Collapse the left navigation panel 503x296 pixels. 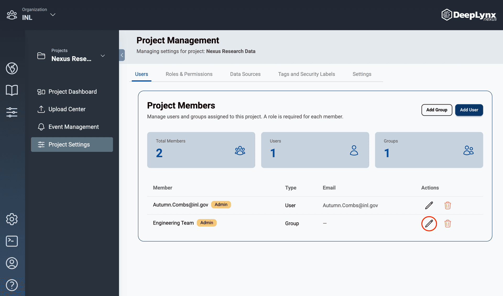(122, 55)
